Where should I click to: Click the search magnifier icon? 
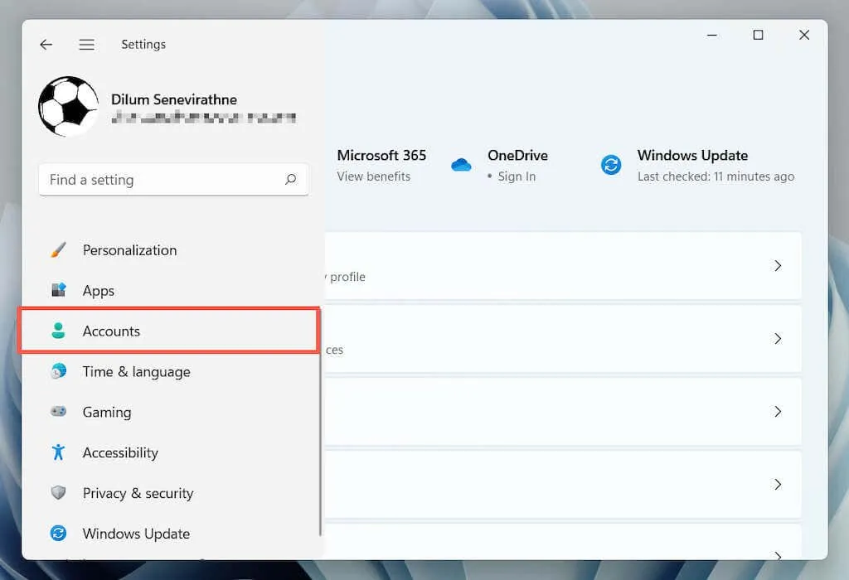click(x=290, y=180)
